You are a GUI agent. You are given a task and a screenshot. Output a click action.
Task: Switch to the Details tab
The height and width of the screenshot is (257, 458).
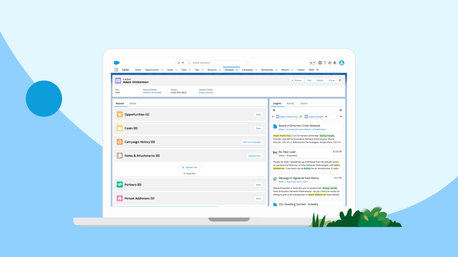[x=133, y=103]
